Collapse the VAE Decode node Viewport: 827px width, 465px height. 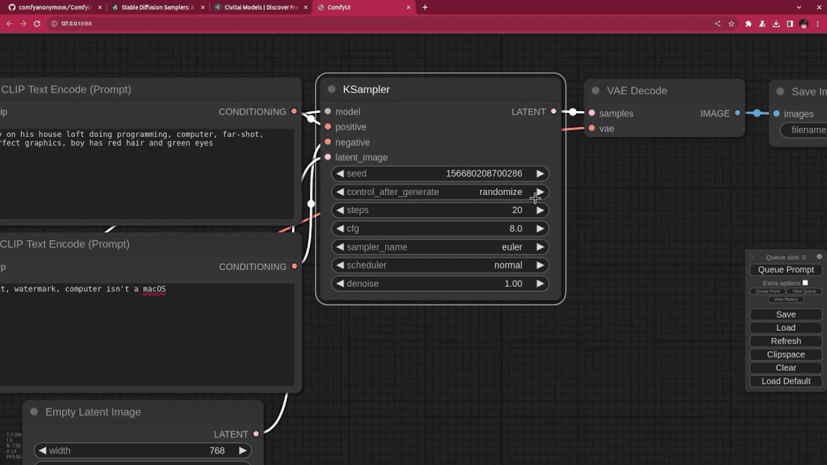click(x=596, y=91)
